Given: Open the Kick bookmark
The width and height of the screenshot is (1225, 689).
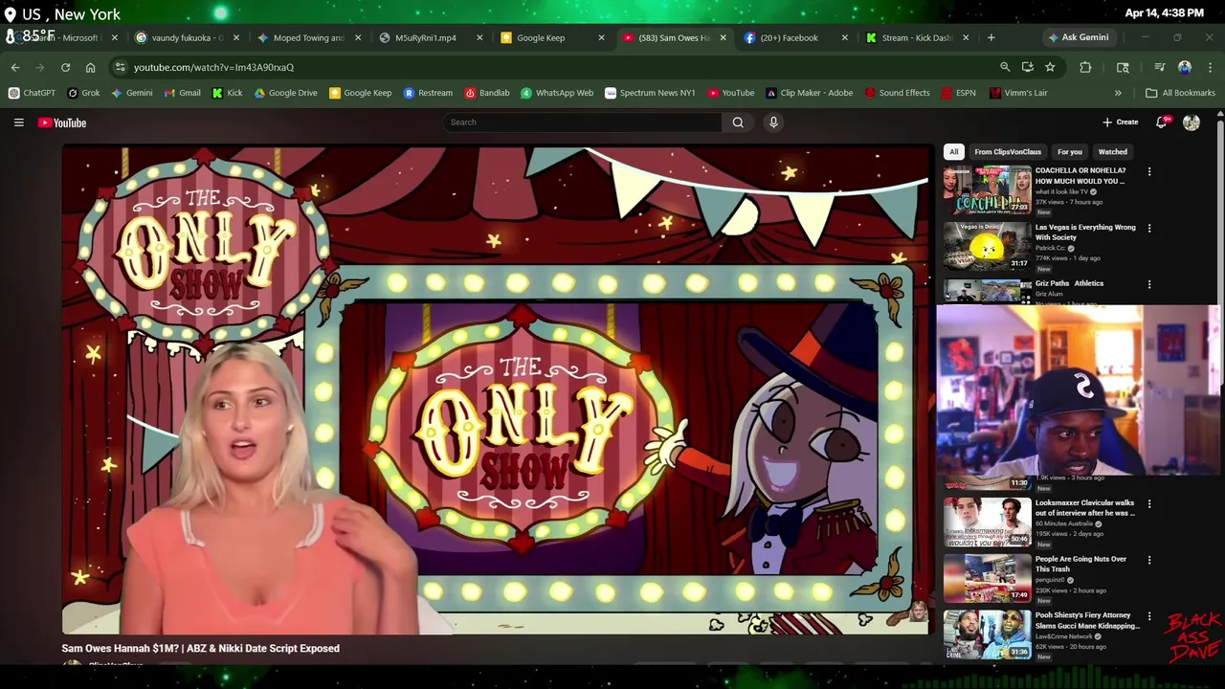Looking at the screenshot, I should click(227, 93).
